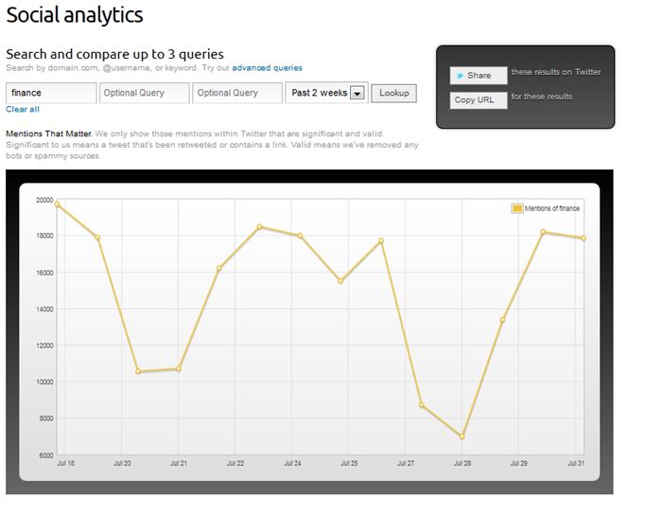Open the advanced queries link
This screenshot has height=514, width=645.
[267, 68]
